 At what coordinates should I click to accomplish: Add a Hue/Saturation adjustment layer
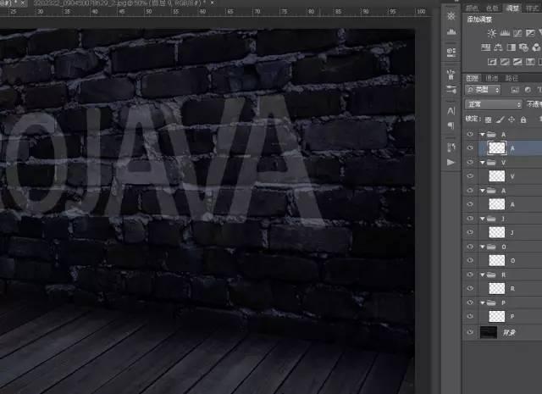coord(485,47)
